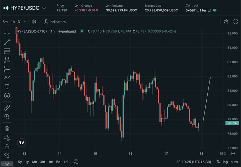Expand the timeframe interval dropdown

point(24,22)
